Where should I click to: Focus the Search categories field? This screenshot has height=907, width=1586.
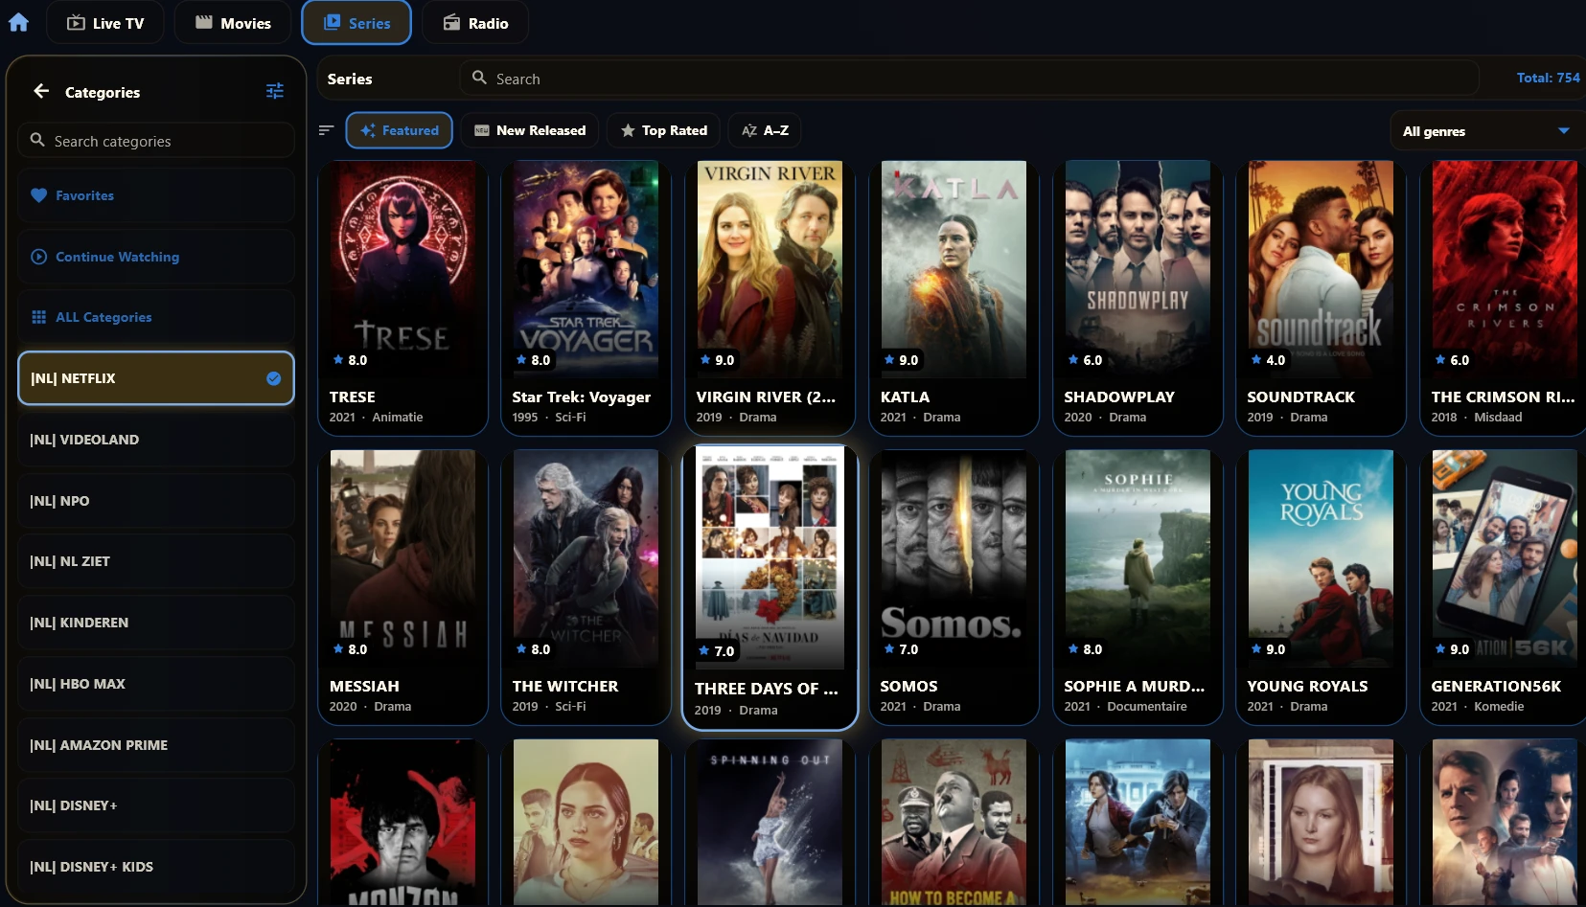[155, 141]
